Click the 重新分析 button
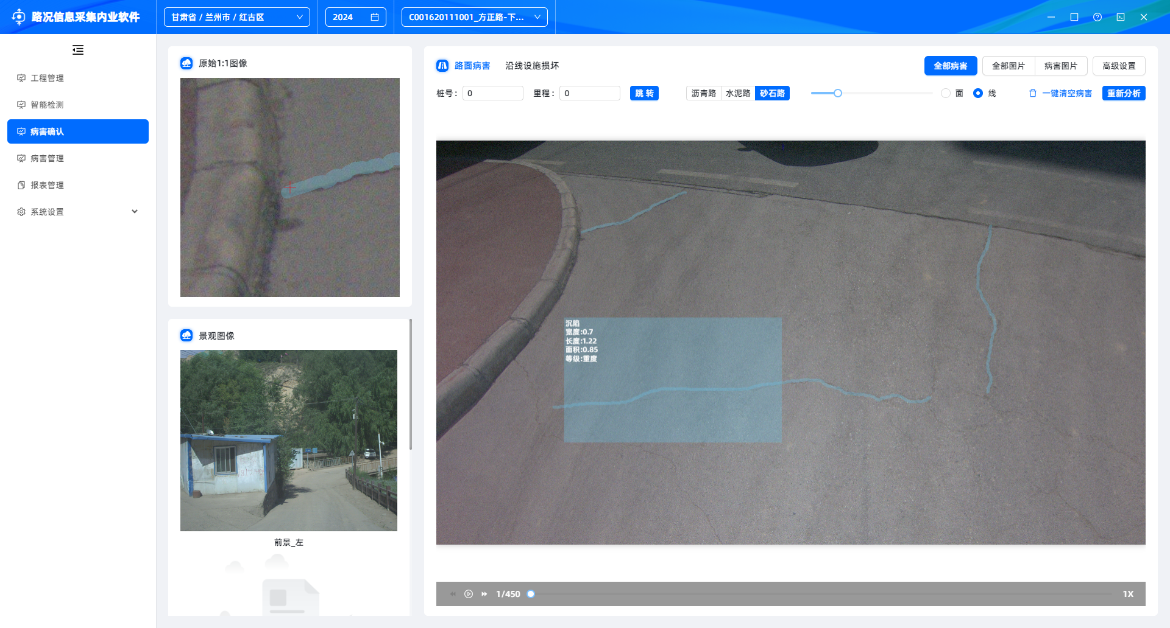The image size is (1170, 628). point(1123,93)
